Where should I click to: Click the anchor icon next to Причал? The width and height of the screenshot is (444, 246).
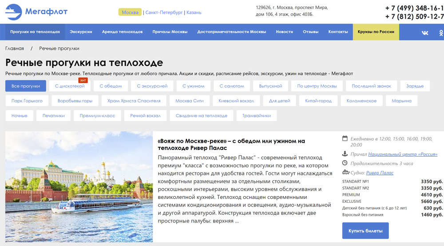click(x=345, y=154)
